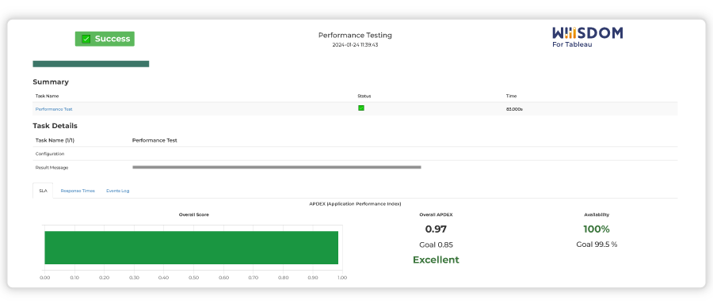Open the Performance Test summary link
The width and height of the screenshot is (713, 307).
pos(54,109)
